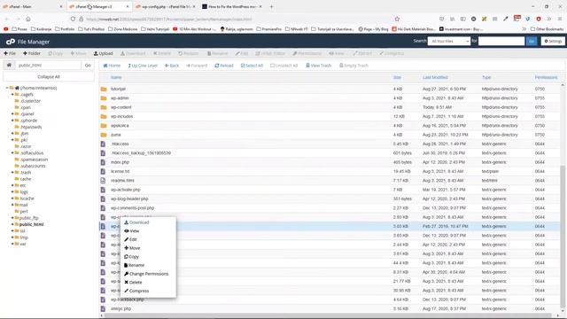Click Edit in the top toolbar
The image size is (567, 319).
[242, 53]
